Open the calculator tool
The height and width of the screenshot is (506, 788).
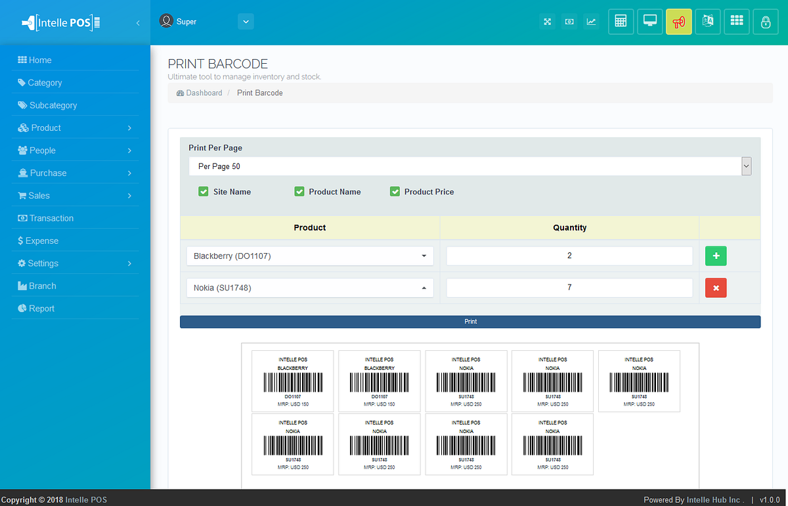[621, 21]
